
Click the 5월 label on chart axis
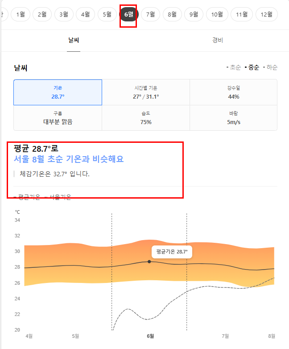(x=75, y=336)
